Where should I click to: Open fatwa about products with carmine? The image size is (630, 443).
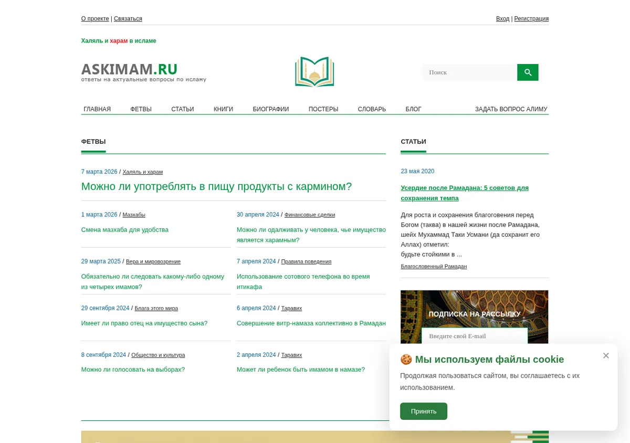216,186
